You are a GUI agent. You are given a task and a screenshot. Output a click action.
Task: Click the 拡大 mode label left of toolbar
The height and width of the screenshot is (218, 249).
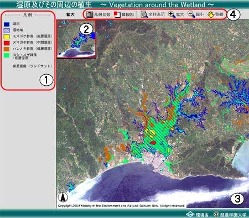pos(70,14)
